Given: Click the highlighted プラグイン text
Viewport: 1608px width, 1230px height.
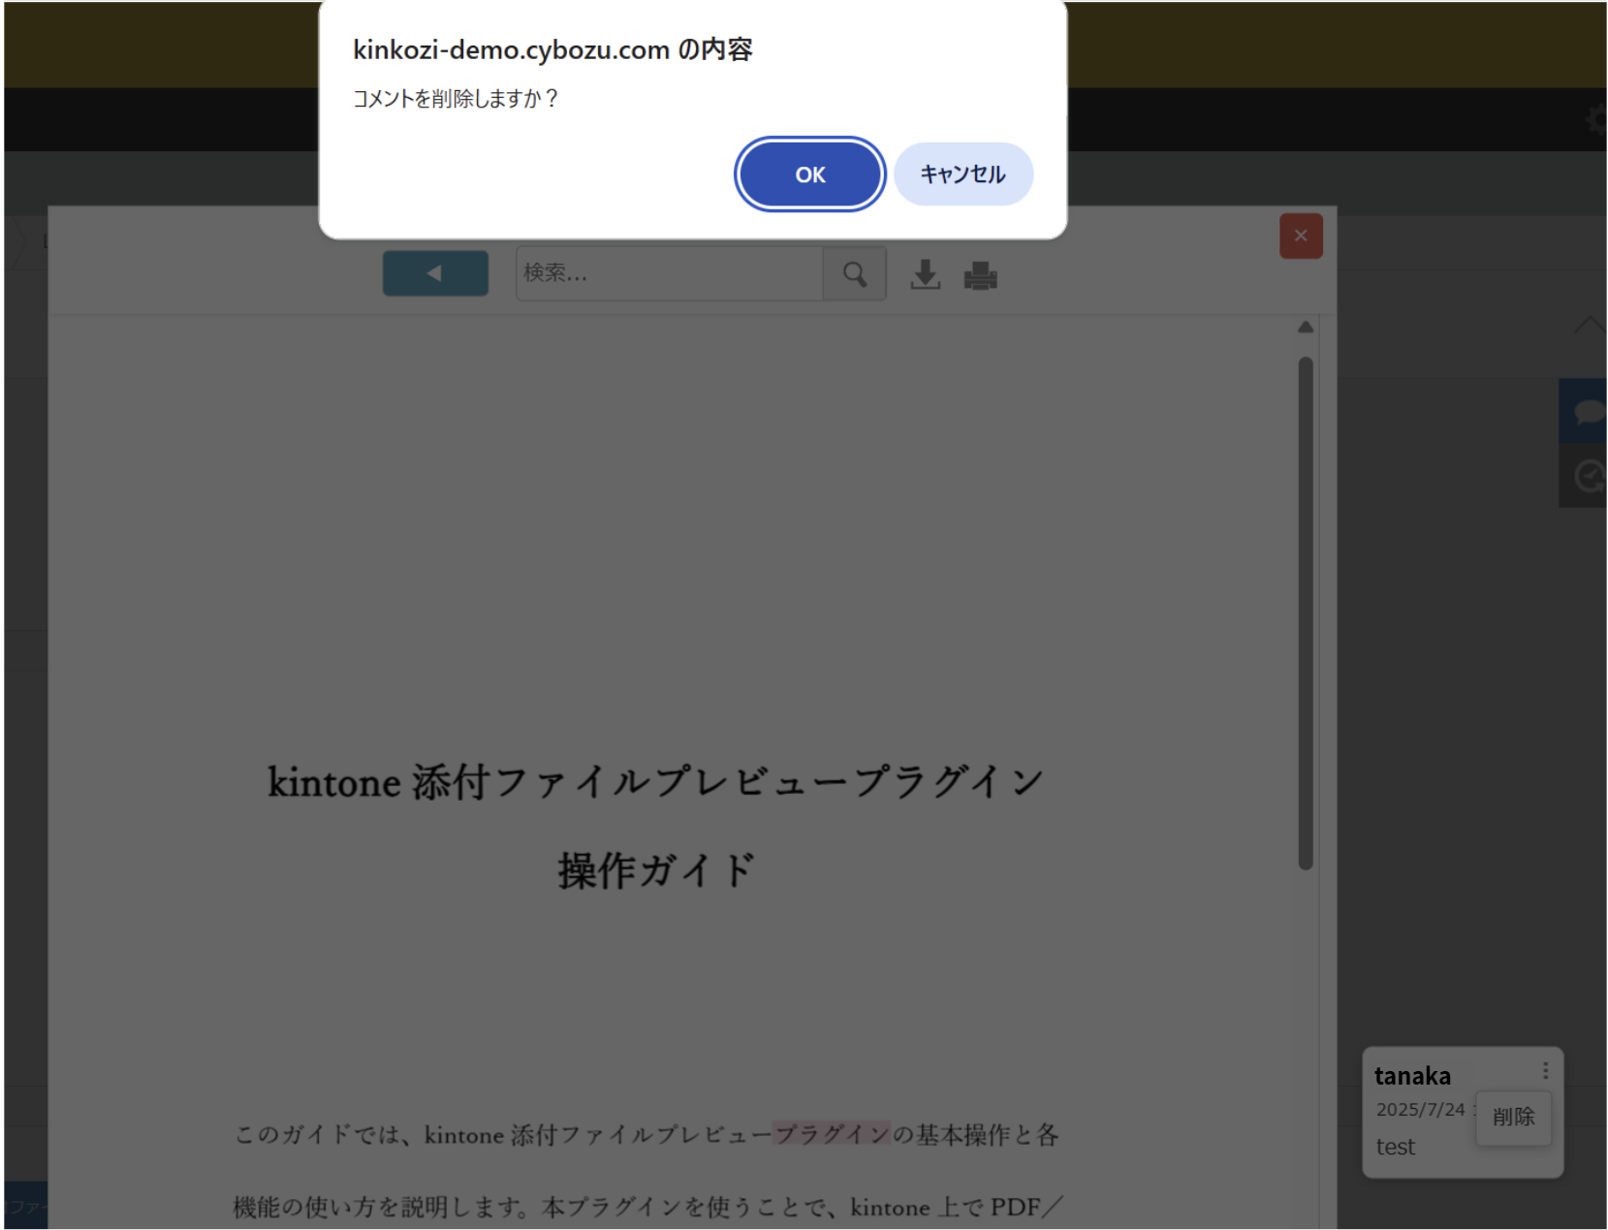Looking at the screenshot, I should [x=831, y=1134].
